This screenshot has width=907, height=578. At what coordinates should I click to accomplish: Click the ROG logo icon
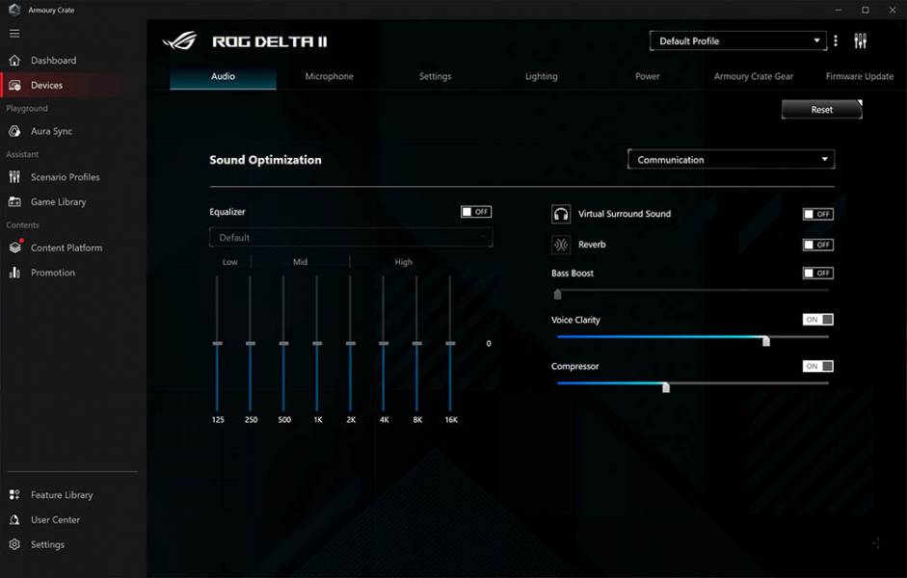click(x=180, y=41)
